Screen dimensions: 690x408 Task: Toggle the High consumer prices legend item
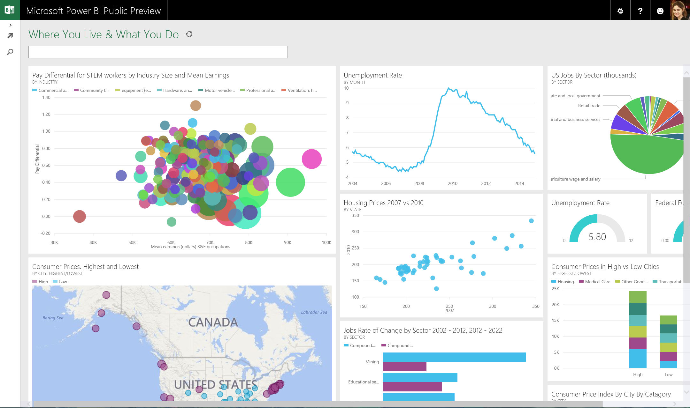pyautogui.click(x=39, y=282)
